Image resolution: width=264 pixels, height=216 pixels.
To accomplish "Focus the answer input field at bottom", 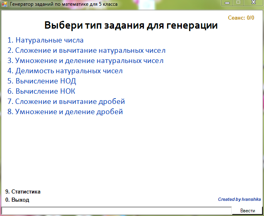I will 116,211.
